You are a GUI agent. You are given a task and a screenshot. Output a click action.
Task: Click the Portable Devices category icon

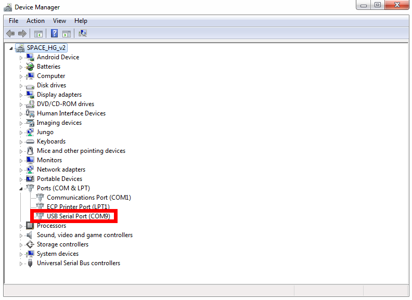(x=30, y=179)
